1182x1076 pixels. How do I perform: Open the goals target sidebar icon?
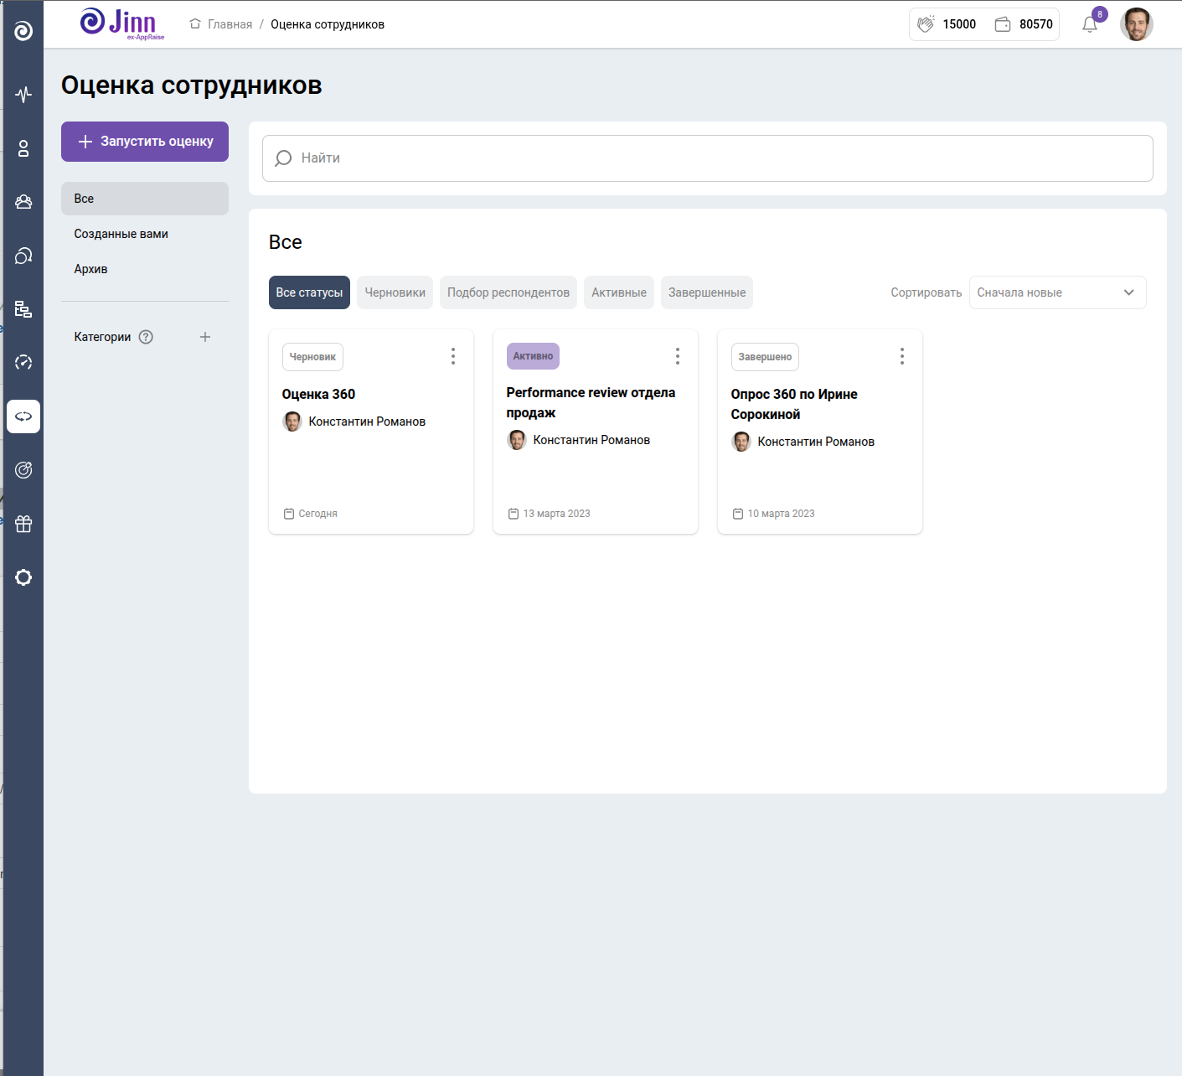click(x=23, y=470)
